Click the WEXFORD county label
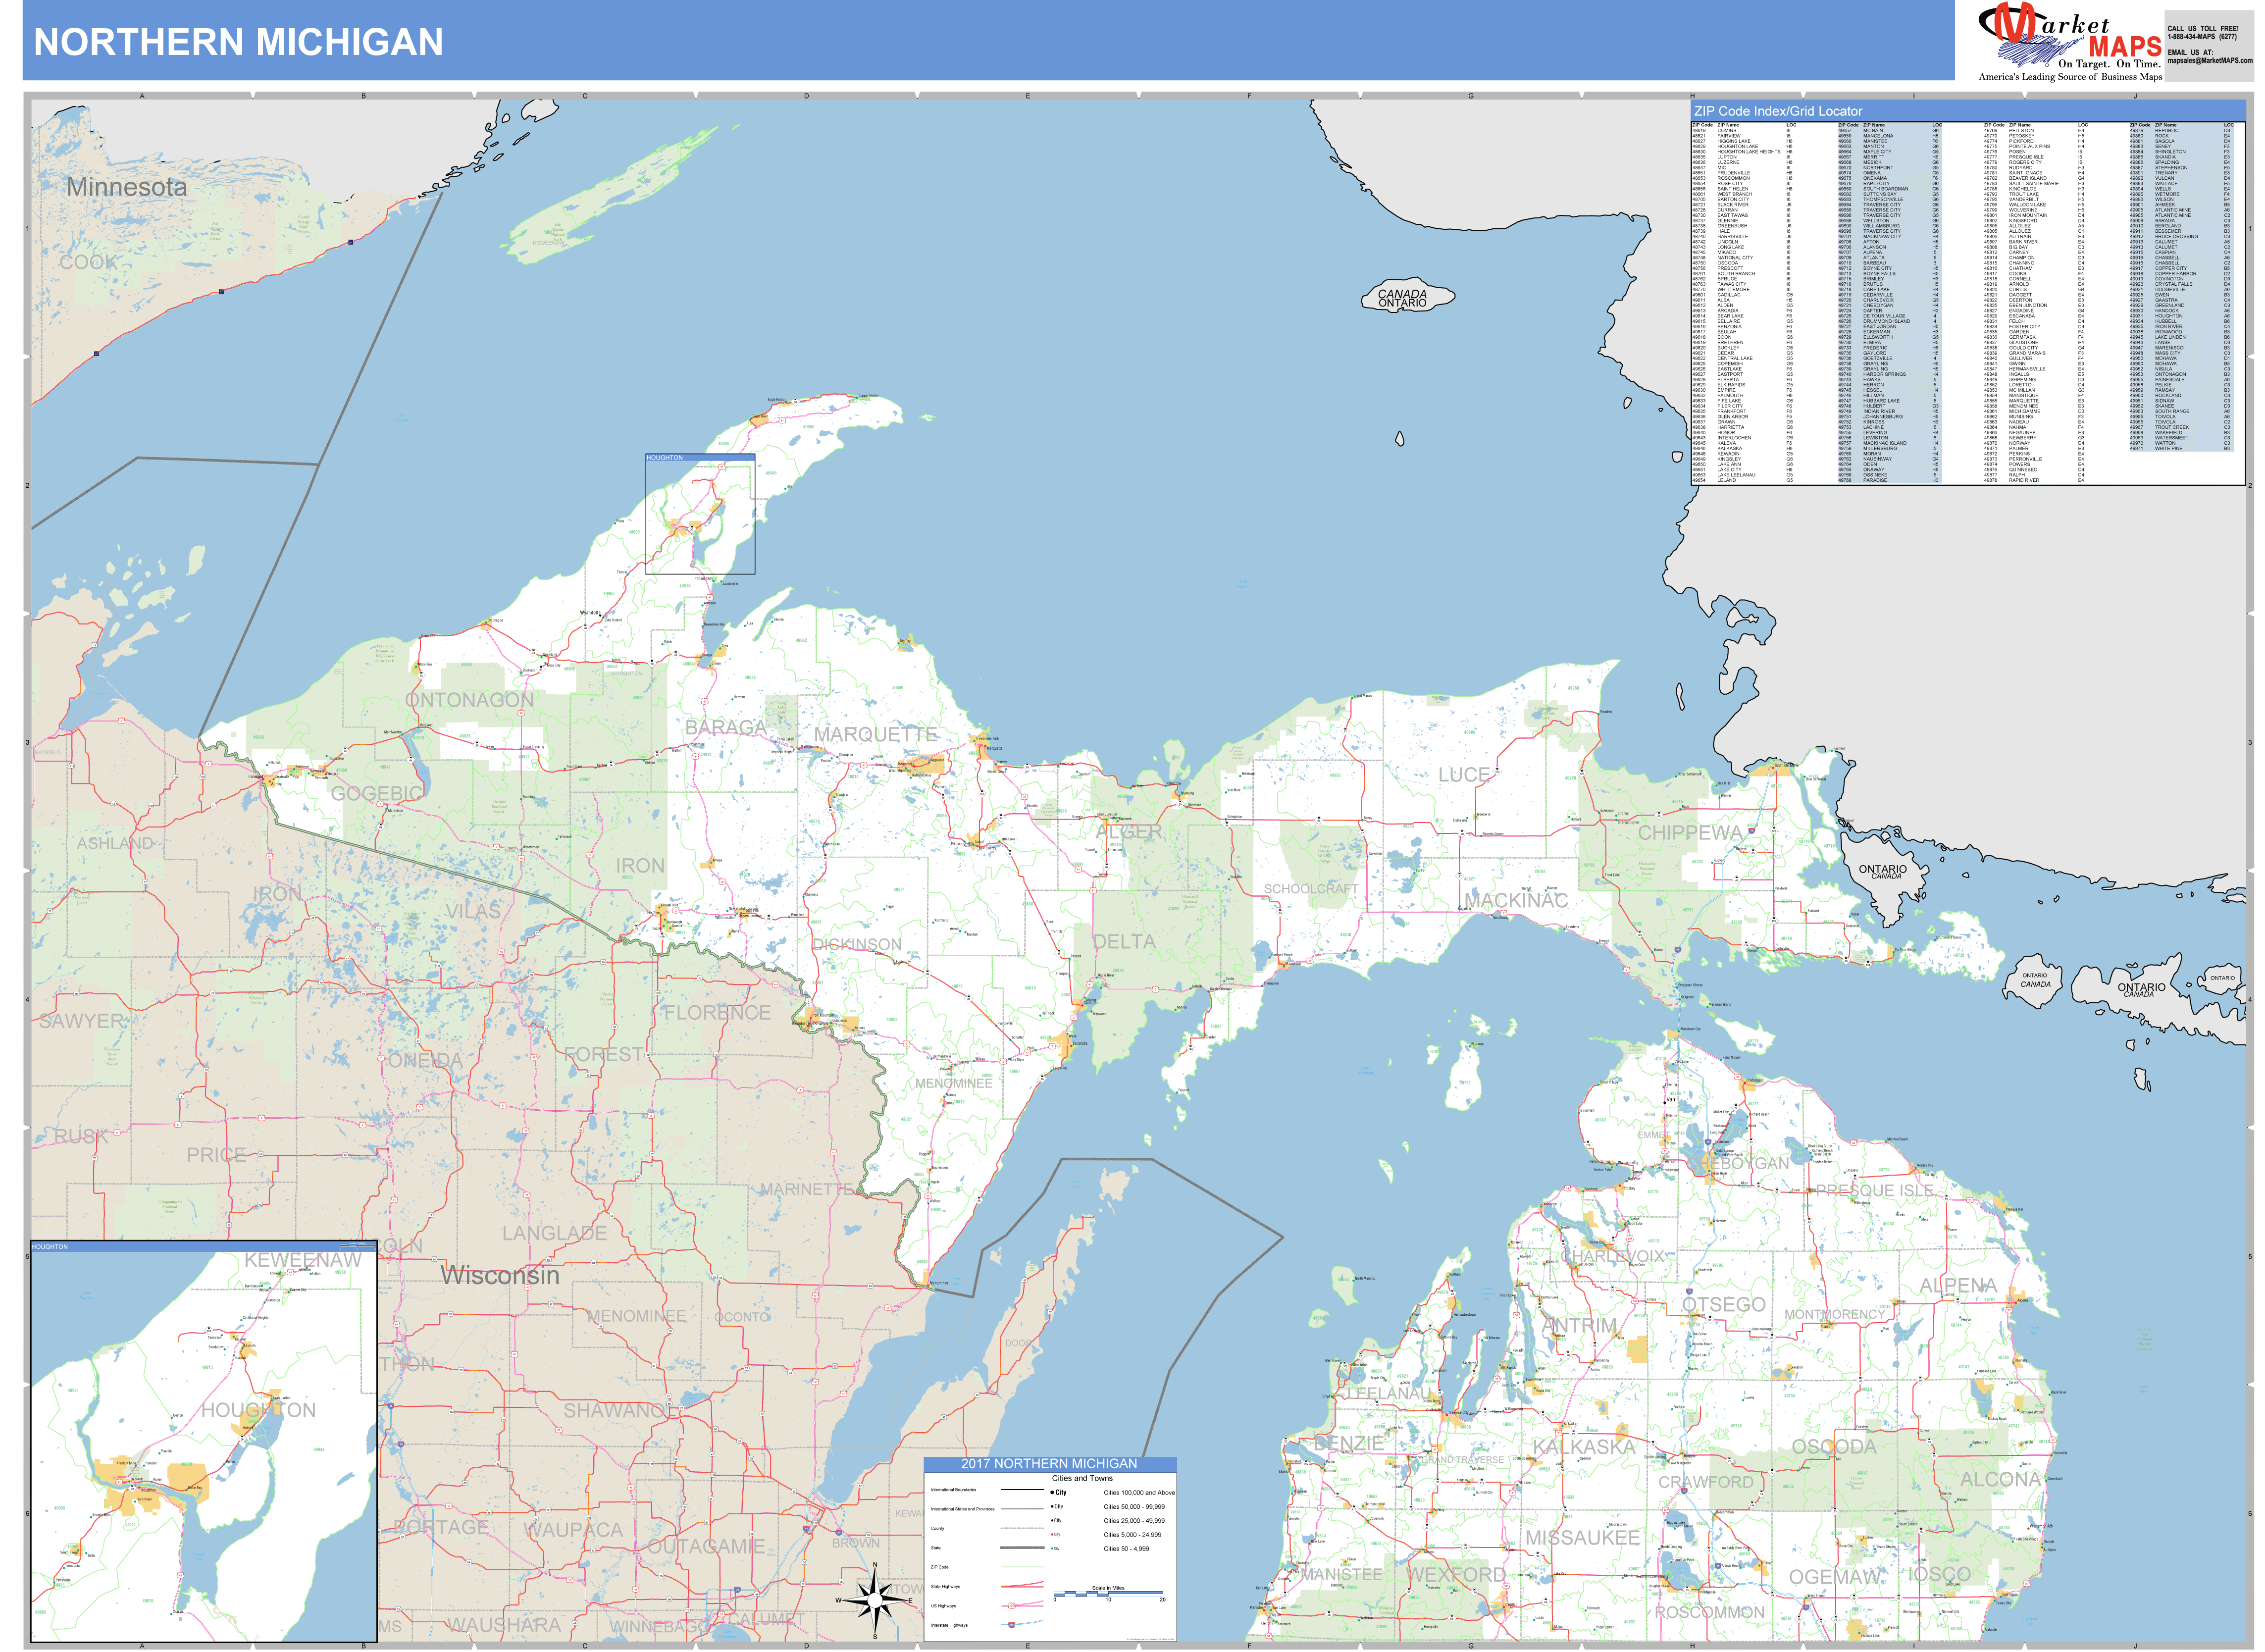 pos(1456,1575)
